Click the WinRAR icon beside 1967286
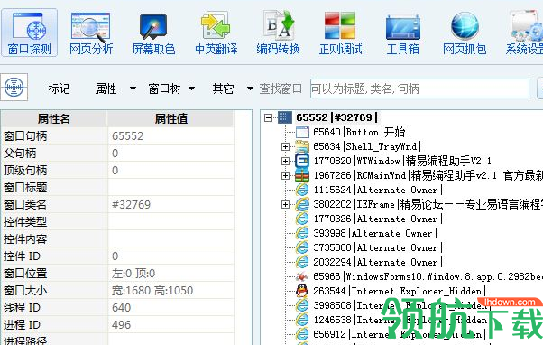 point(302,176)
